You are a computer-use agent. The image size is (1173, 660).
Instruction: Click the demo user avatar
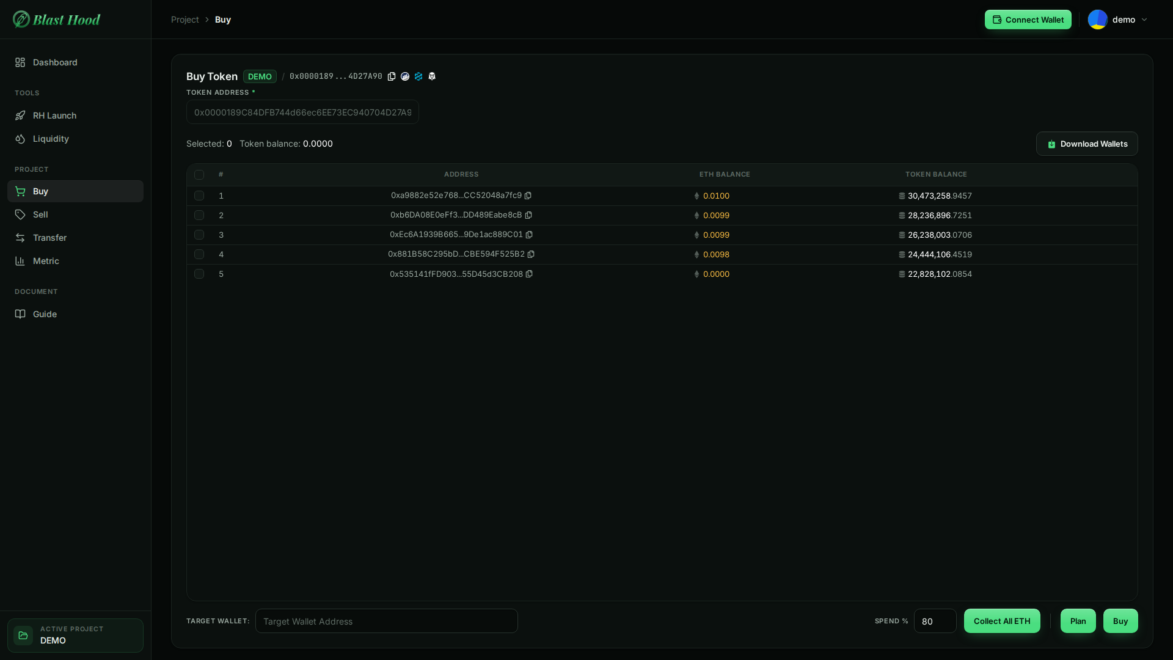pyautogui.click(x=1098, y=20)
